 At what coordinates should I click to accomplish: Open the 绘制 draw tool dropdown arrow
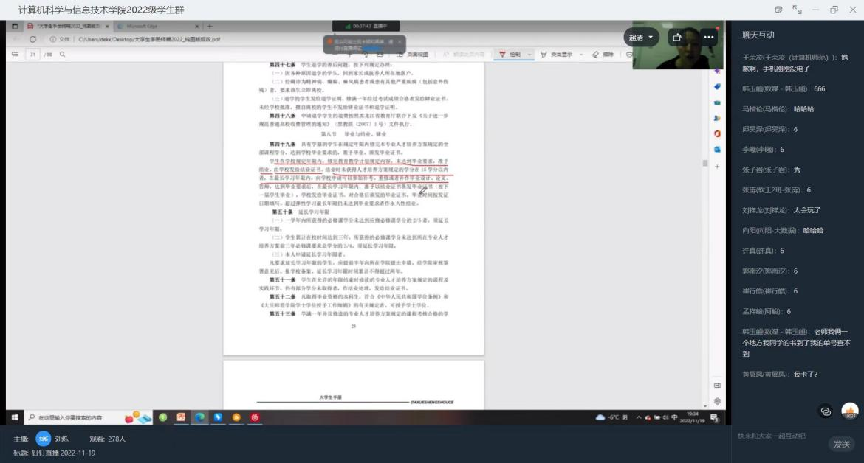click(529, 54)
